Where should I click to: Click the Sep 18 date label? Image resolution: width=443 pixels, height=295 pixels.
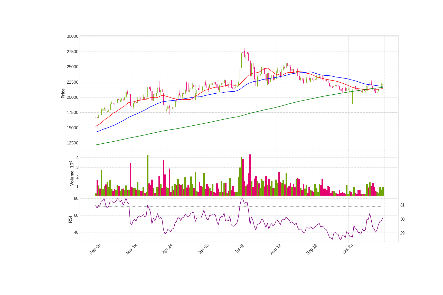[x=312, y=249]
